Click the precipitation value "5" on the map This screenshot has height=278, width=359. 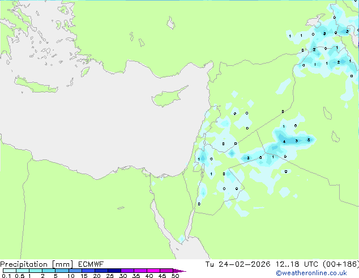coord(309,140)
